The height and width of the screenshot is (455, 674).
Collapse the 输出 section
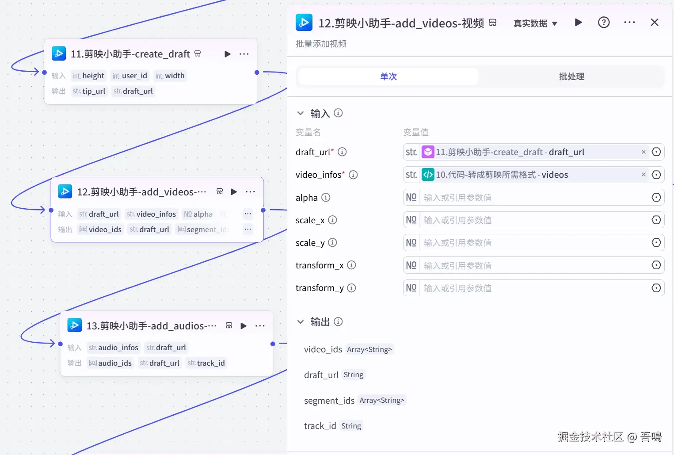[x=301, y=322]
